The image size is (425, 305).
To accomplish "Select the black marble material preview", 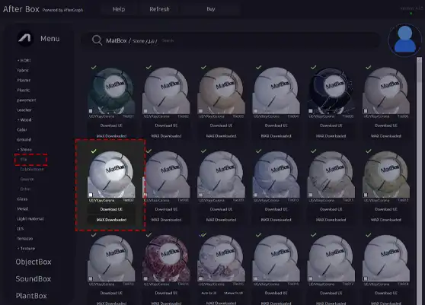I will coord(331,91).
